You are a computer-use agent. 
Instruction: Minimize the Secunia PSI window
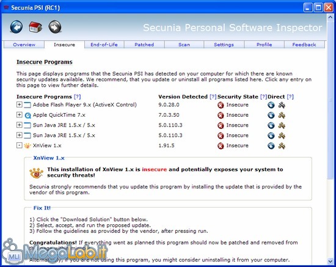tap(308, 8)
